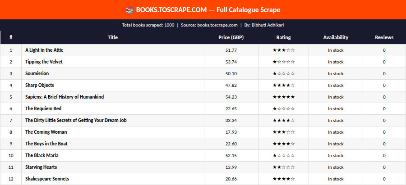Click the price 53.74
Image resolution: width=406 pixels, height=185 pixels.
[231, 62]
